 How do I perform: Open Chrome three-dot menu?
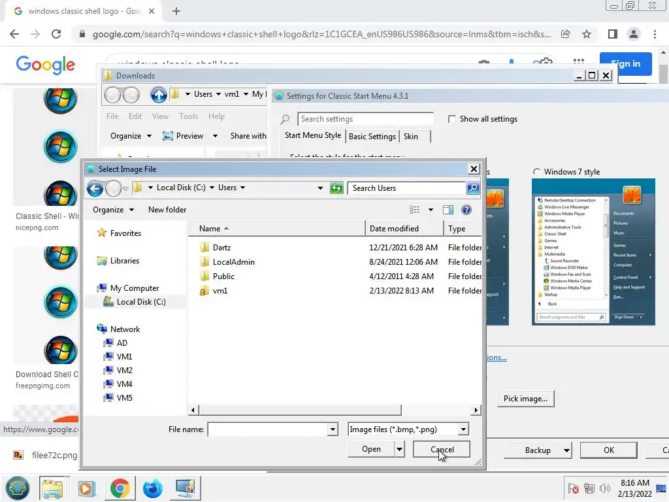coord(655,34)
